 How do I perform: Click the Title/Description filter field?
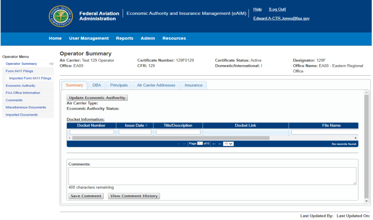[x=178, y=132]
